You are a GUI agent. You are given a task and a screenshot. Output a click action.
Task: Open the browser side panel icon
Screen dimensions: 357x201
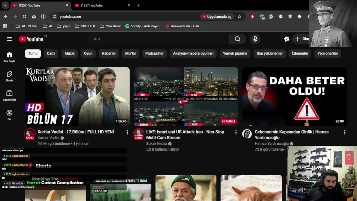pyautogui.click(x=43, y=16)
